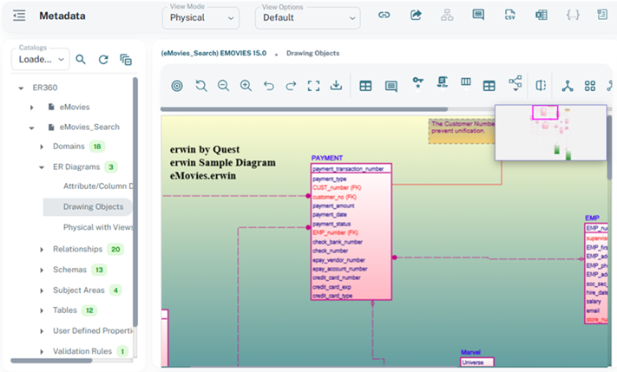Click the second table grid icon
The height and width of the screenshot is (372, 617).
click(x=489, y=86)
